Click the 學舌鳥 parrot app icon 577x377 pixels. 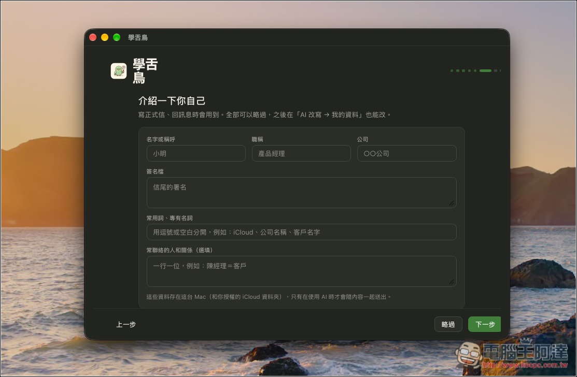coord(119,71)
